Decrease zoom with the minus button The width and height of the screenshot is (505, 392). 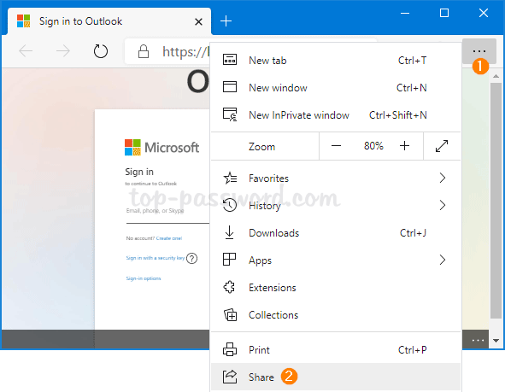[336, 146]
